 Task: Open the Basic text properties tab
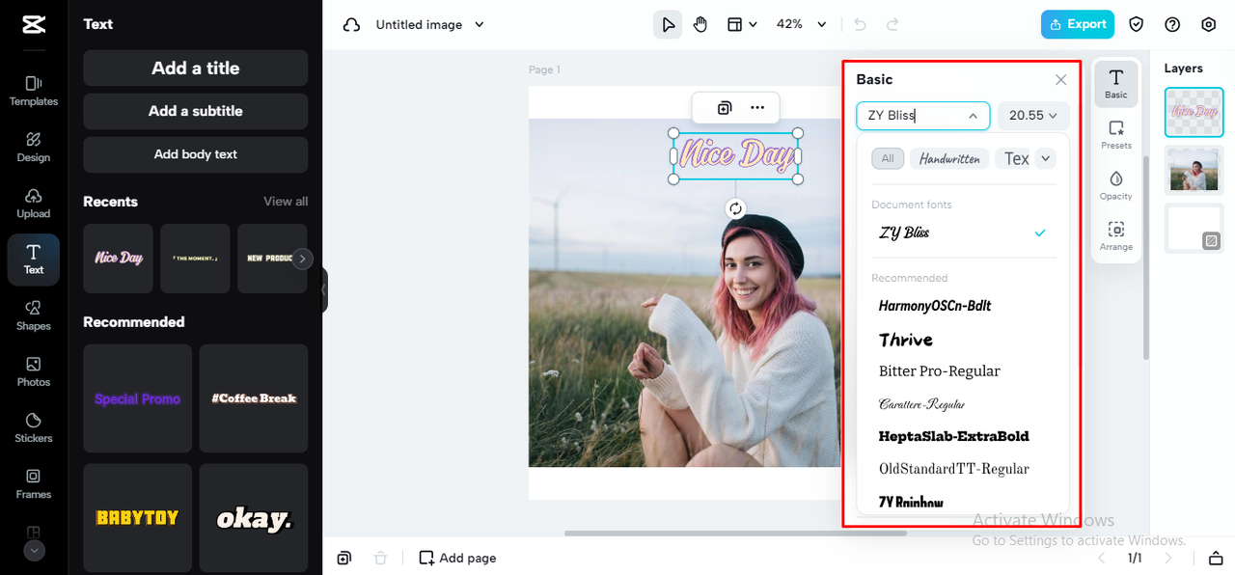(1115, 84)
